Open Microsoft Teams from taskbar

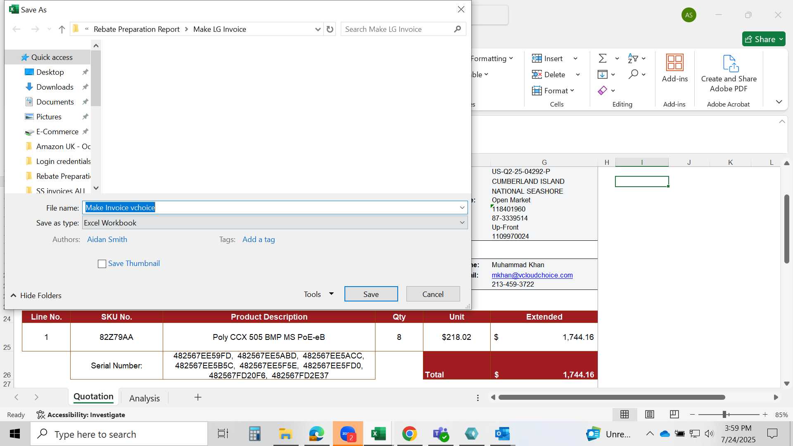pos(440,434)
